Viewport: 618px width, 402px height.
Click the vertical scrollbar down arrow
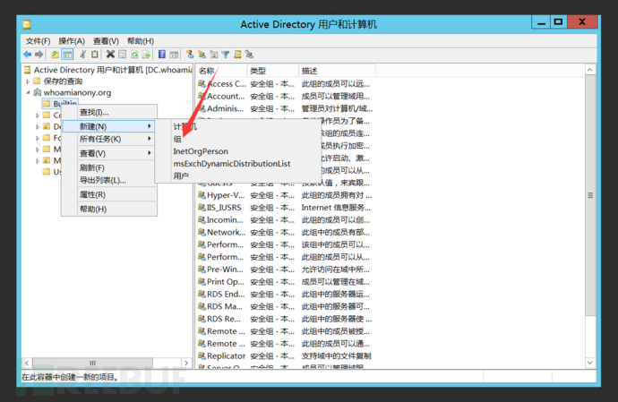(590, 363)
